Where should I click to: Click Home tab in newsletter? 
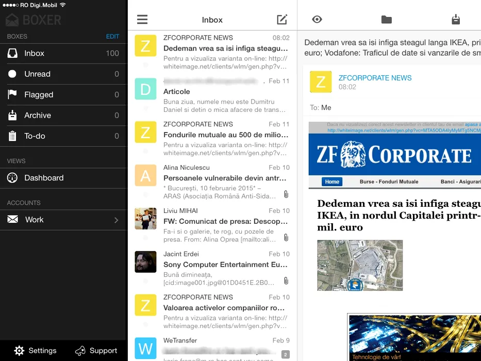pyautogui.click(x=332, y=182)
